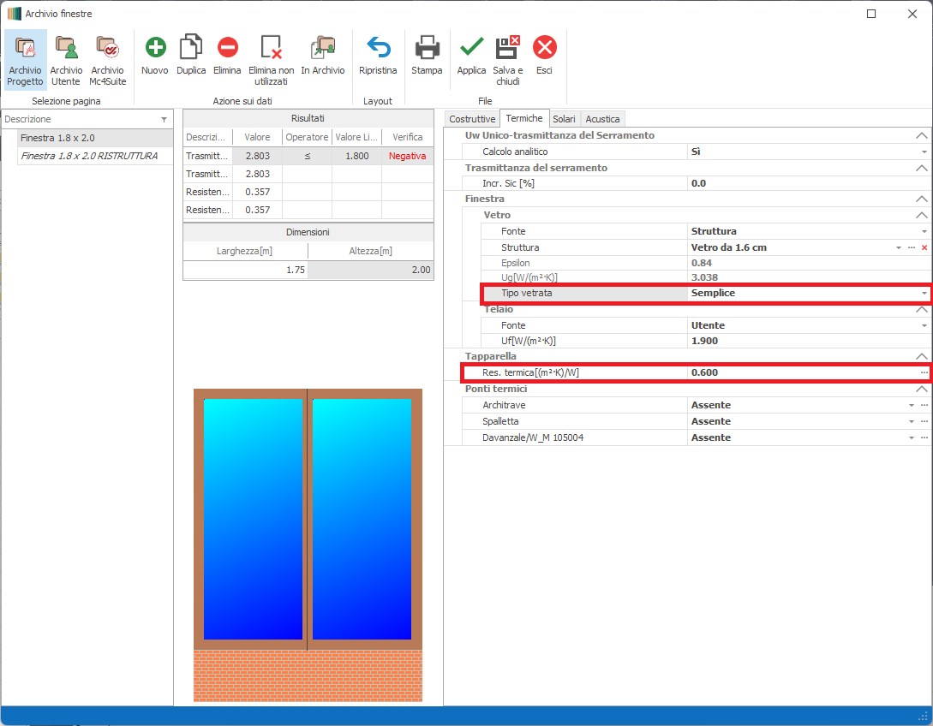Collapse the Finestra section
Image resolution: width=933 pixels, height=726 pixels.
click(922, 199)
